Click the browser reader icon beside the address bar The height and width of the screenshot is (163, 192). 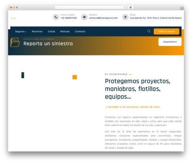[131, 7]
